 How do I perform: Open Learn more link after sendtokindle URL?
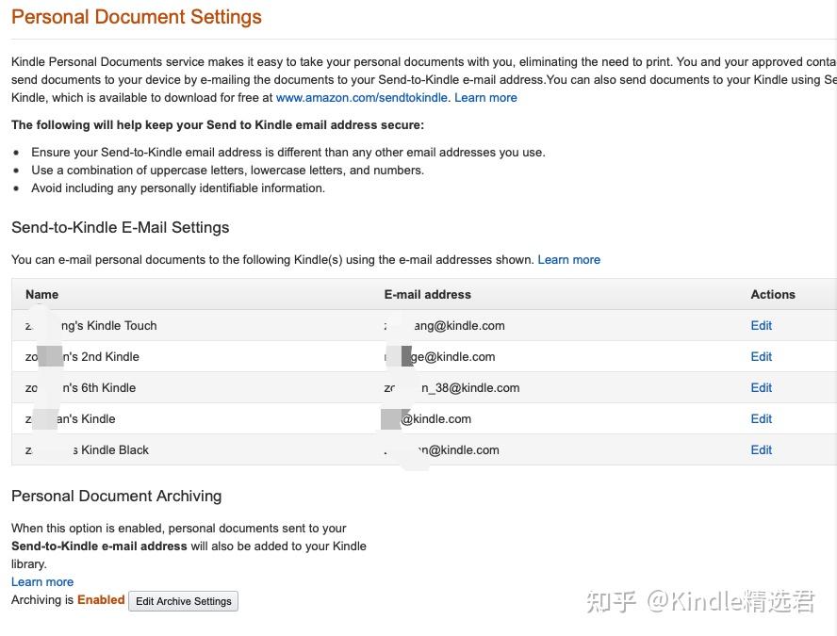(485, 98)
